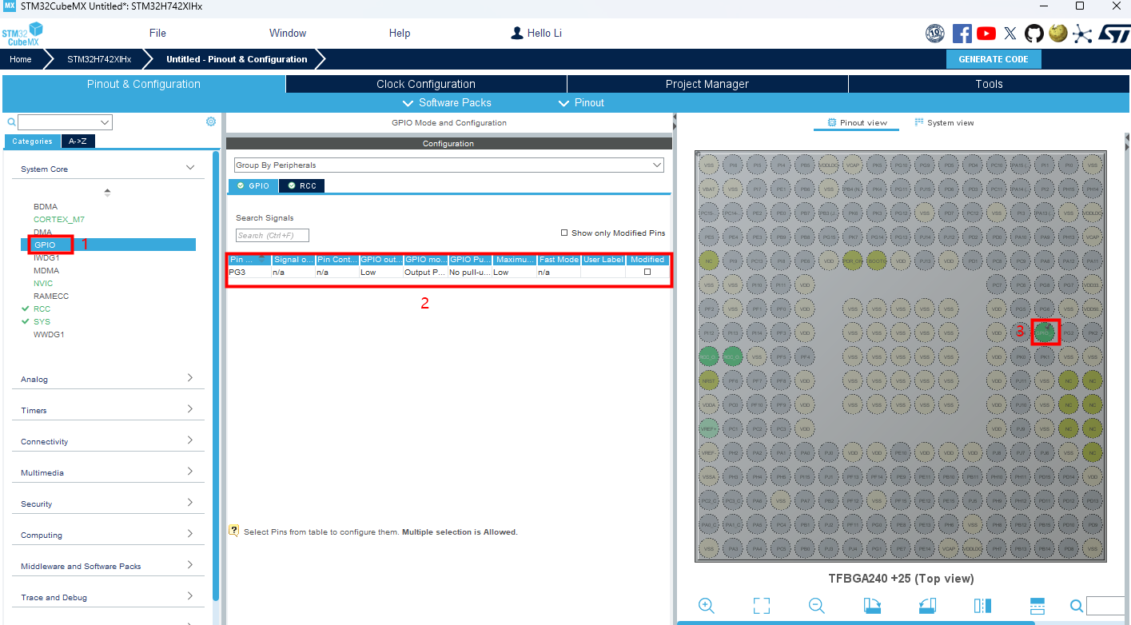
Task: Flip the chip vertically
Action: coord(1037,605)
